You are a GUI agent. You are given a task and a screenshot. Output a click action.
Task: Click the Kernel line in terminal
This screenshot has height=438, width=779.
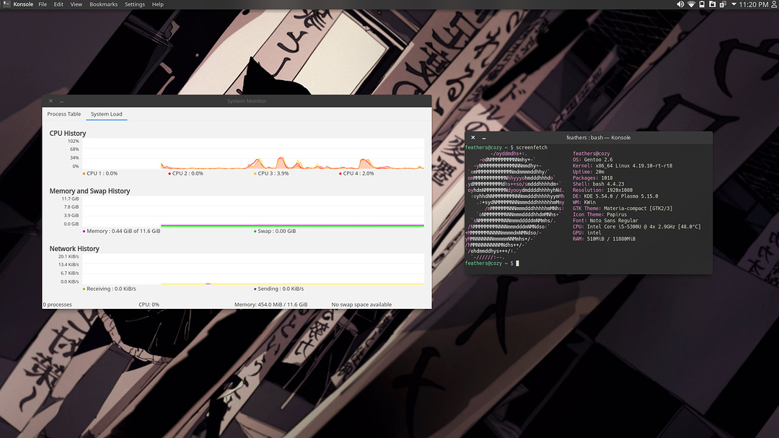(622, 166)
